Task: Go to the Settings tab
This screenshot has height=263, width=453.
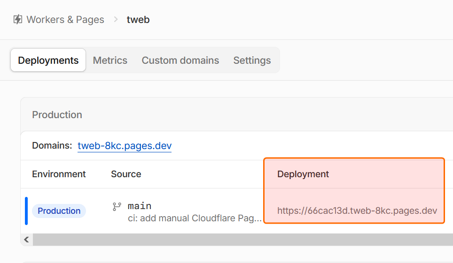Action: tap(252, 60)
